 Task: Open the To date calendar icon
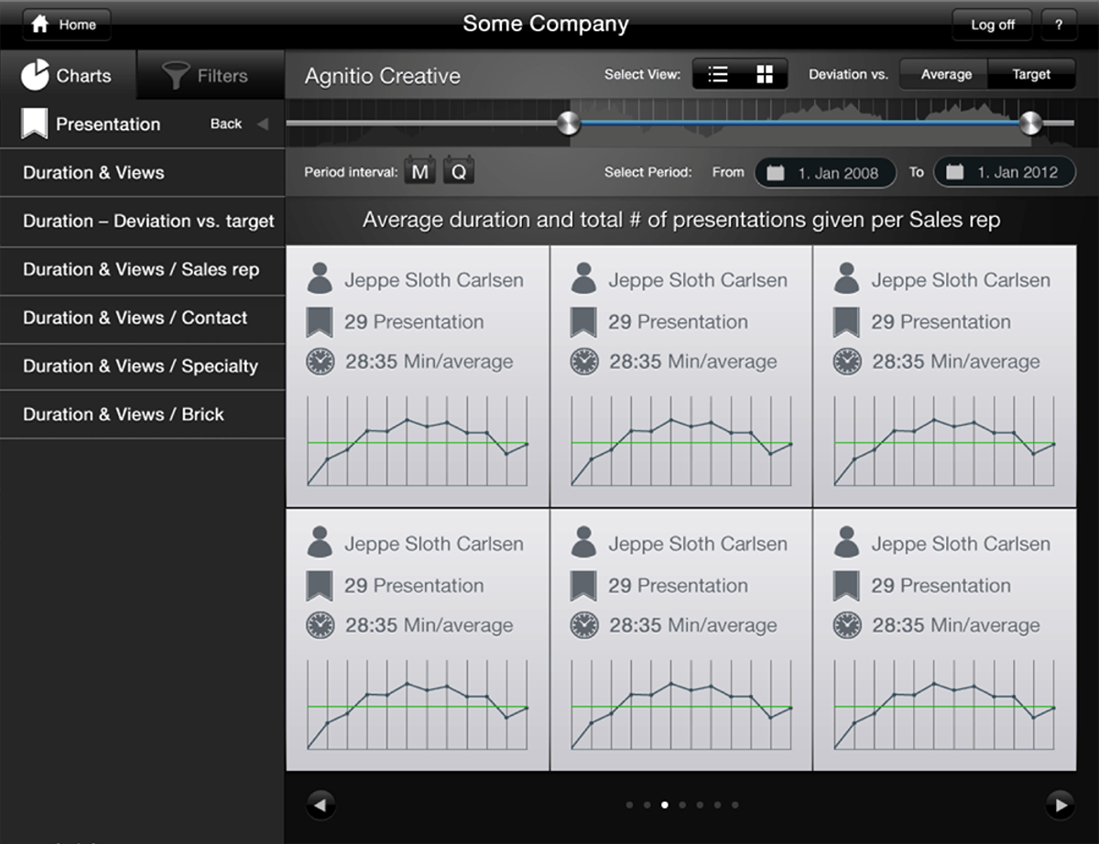click(954, 172)
